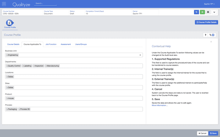Screen dimensions: 220x137
Task: Click Supported Regulations help heading
Action: (166, 59)
